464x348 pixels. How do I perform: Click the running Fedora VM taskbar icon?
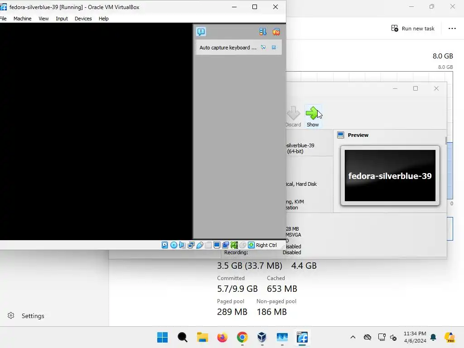(302, 337)
